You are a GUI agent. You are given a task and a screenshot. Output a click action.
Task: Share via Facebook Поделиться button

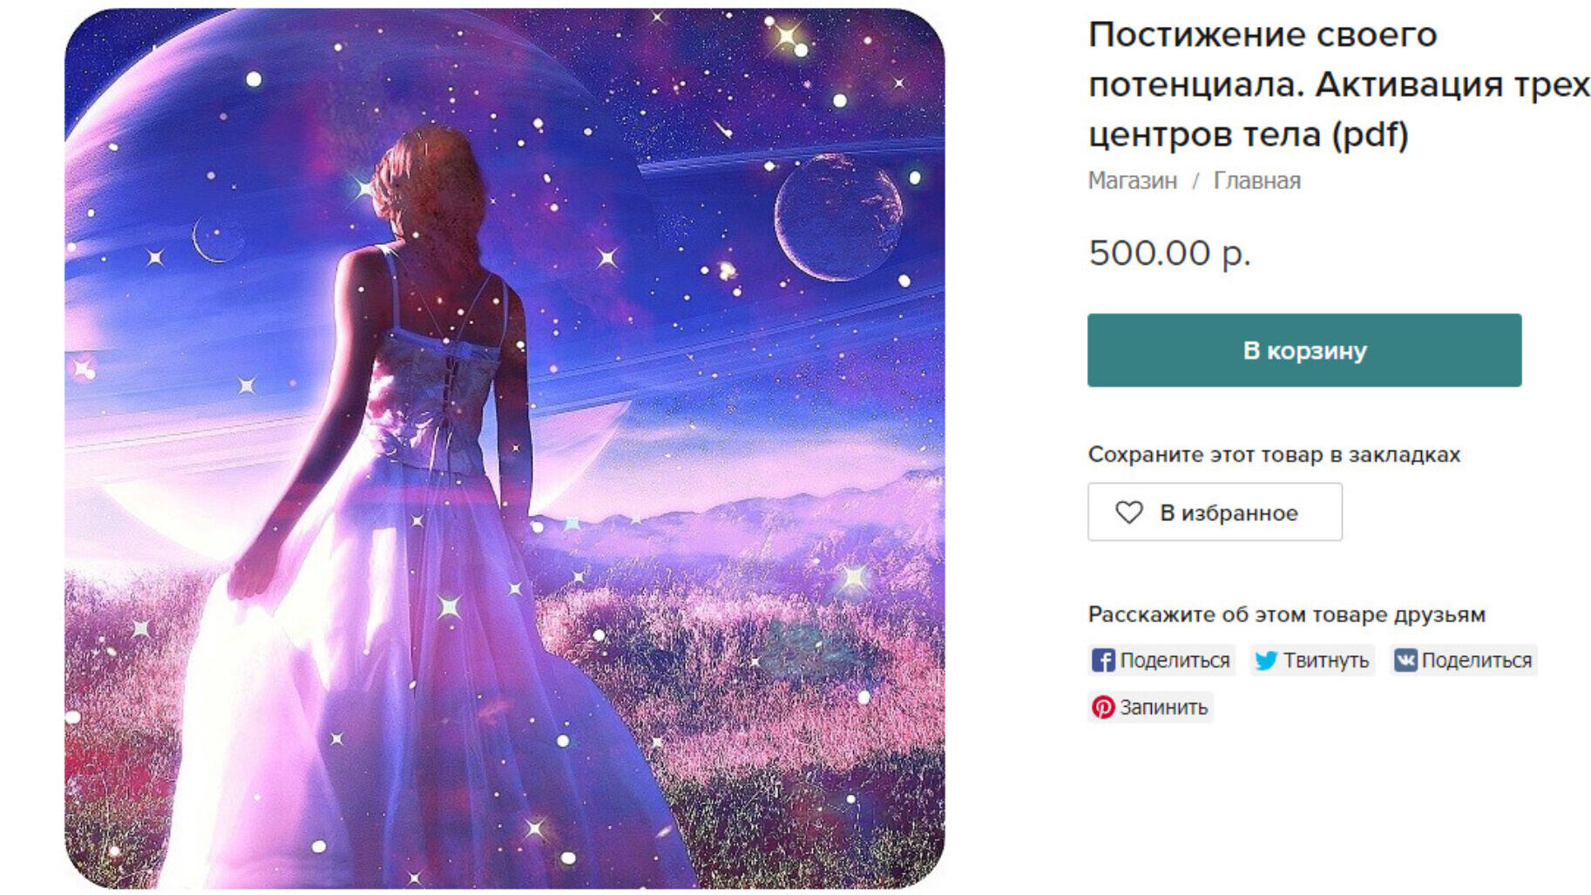(x=1161, y=661)
